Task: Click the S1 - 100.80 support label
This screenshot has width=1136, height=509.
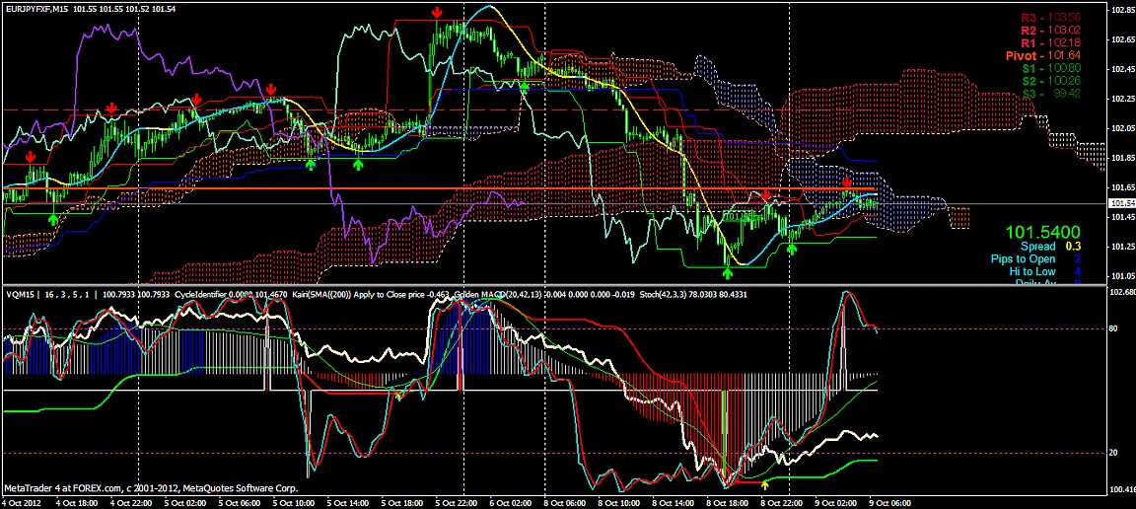Action: coord(1053,68)
